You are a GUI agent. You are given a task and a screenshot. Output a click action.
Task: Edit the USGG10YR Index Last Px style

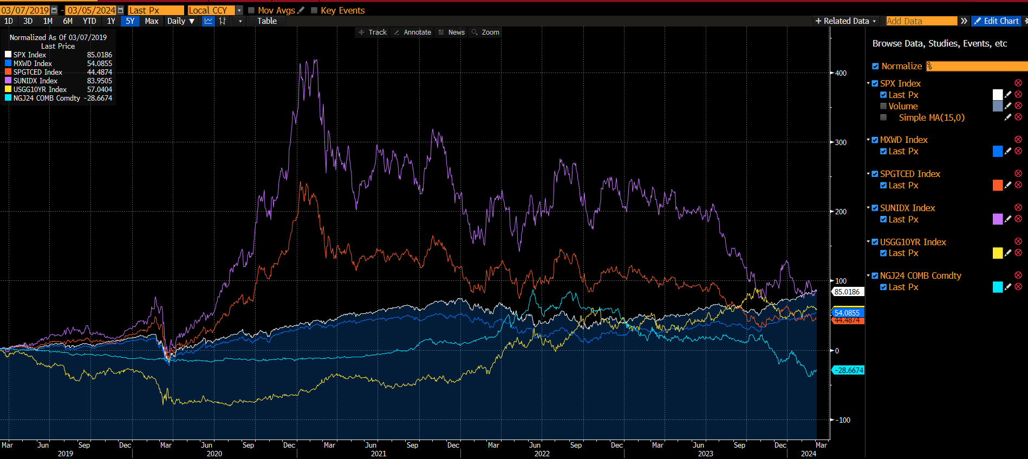click(1008, 253)
